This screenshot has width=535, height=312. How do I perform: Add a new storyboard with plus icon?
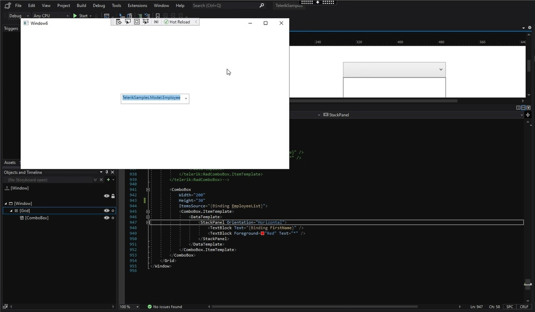[x=109, y=180]
